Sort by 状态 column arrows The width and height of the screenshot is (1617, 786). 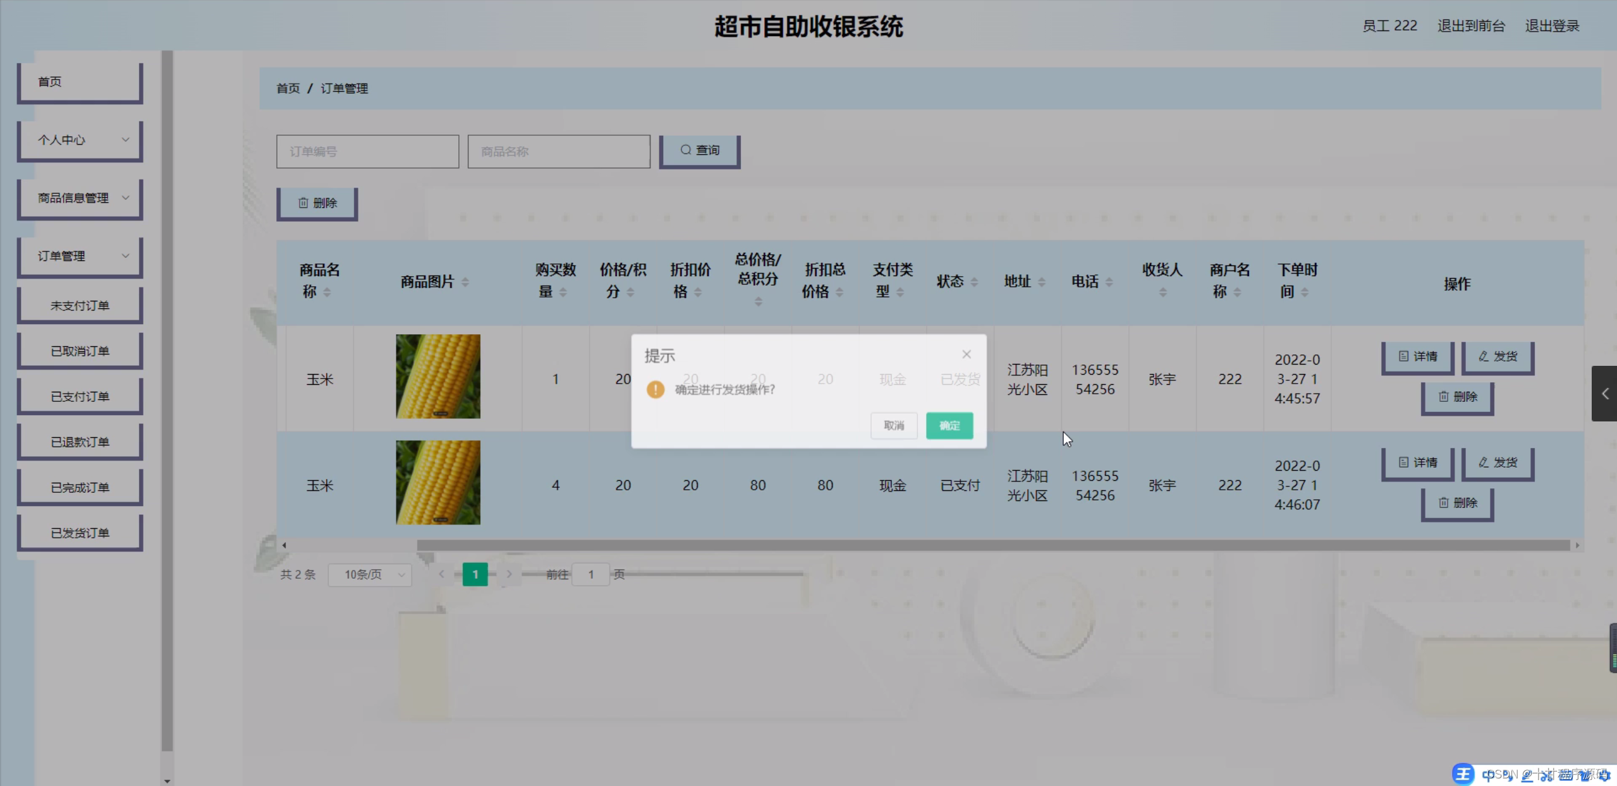point(974,282)
